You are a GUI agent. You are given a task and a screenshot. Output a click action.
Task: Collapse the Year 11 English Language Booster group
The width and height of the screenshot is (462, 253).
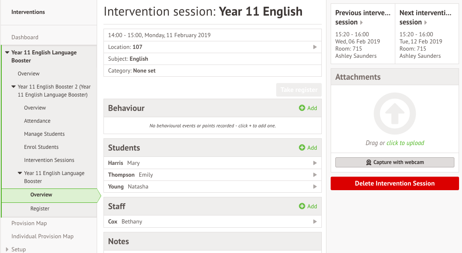[x=7, y=52]
